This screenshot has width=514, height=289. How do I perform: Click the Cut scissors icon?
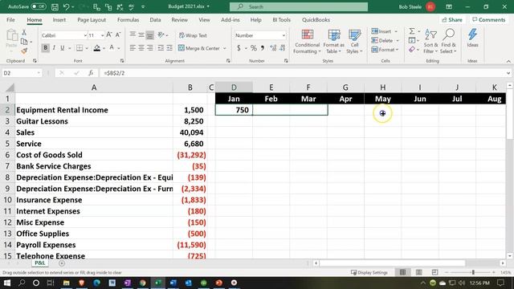pos(24,32)
